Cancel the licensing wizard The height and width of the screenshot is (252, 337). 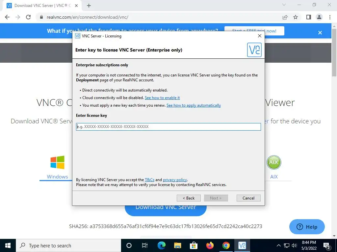(248, 198)
